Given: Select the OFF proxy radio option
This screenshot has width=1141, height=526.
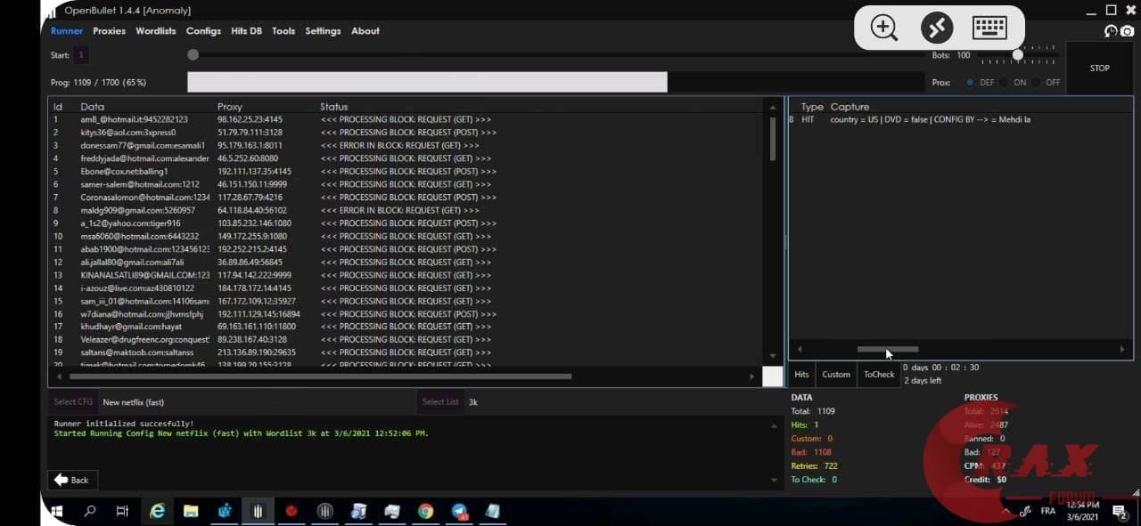Looking at the screenshot, I should tap(1037, 82).
